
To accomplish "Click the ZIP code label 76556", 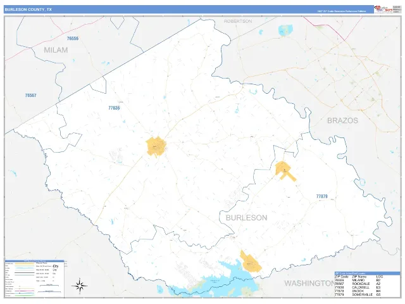I will coord(73,39).
